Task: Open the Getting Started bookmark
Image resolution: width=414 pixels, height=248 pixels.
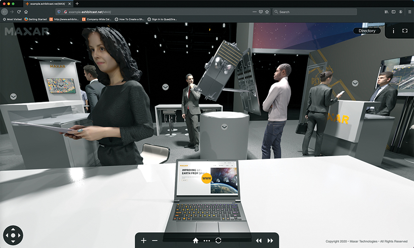Action: click(35, 19)
